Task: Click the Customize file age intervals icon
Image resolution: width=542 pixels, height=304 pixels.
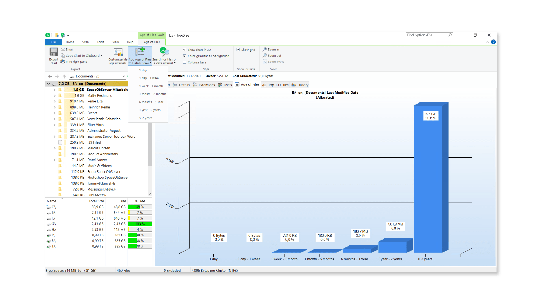Action: pos(118,52)
